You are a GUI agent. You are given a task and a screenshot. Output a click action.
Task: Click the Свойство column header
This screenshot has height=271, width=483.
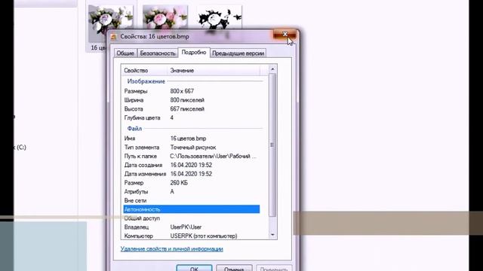(x=144, y=70)
